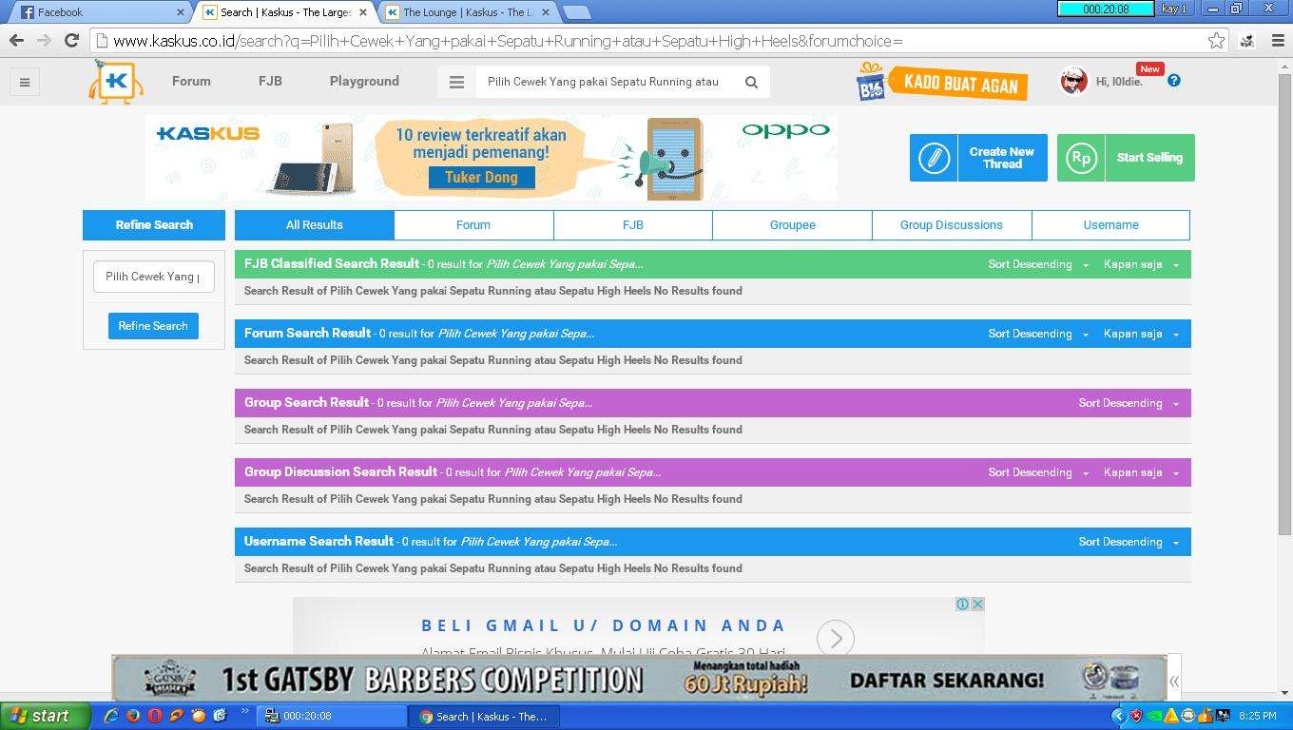Expand the quick launch overflow chevron
This screenshot has height=730, width=1293.
click(244, 711)
